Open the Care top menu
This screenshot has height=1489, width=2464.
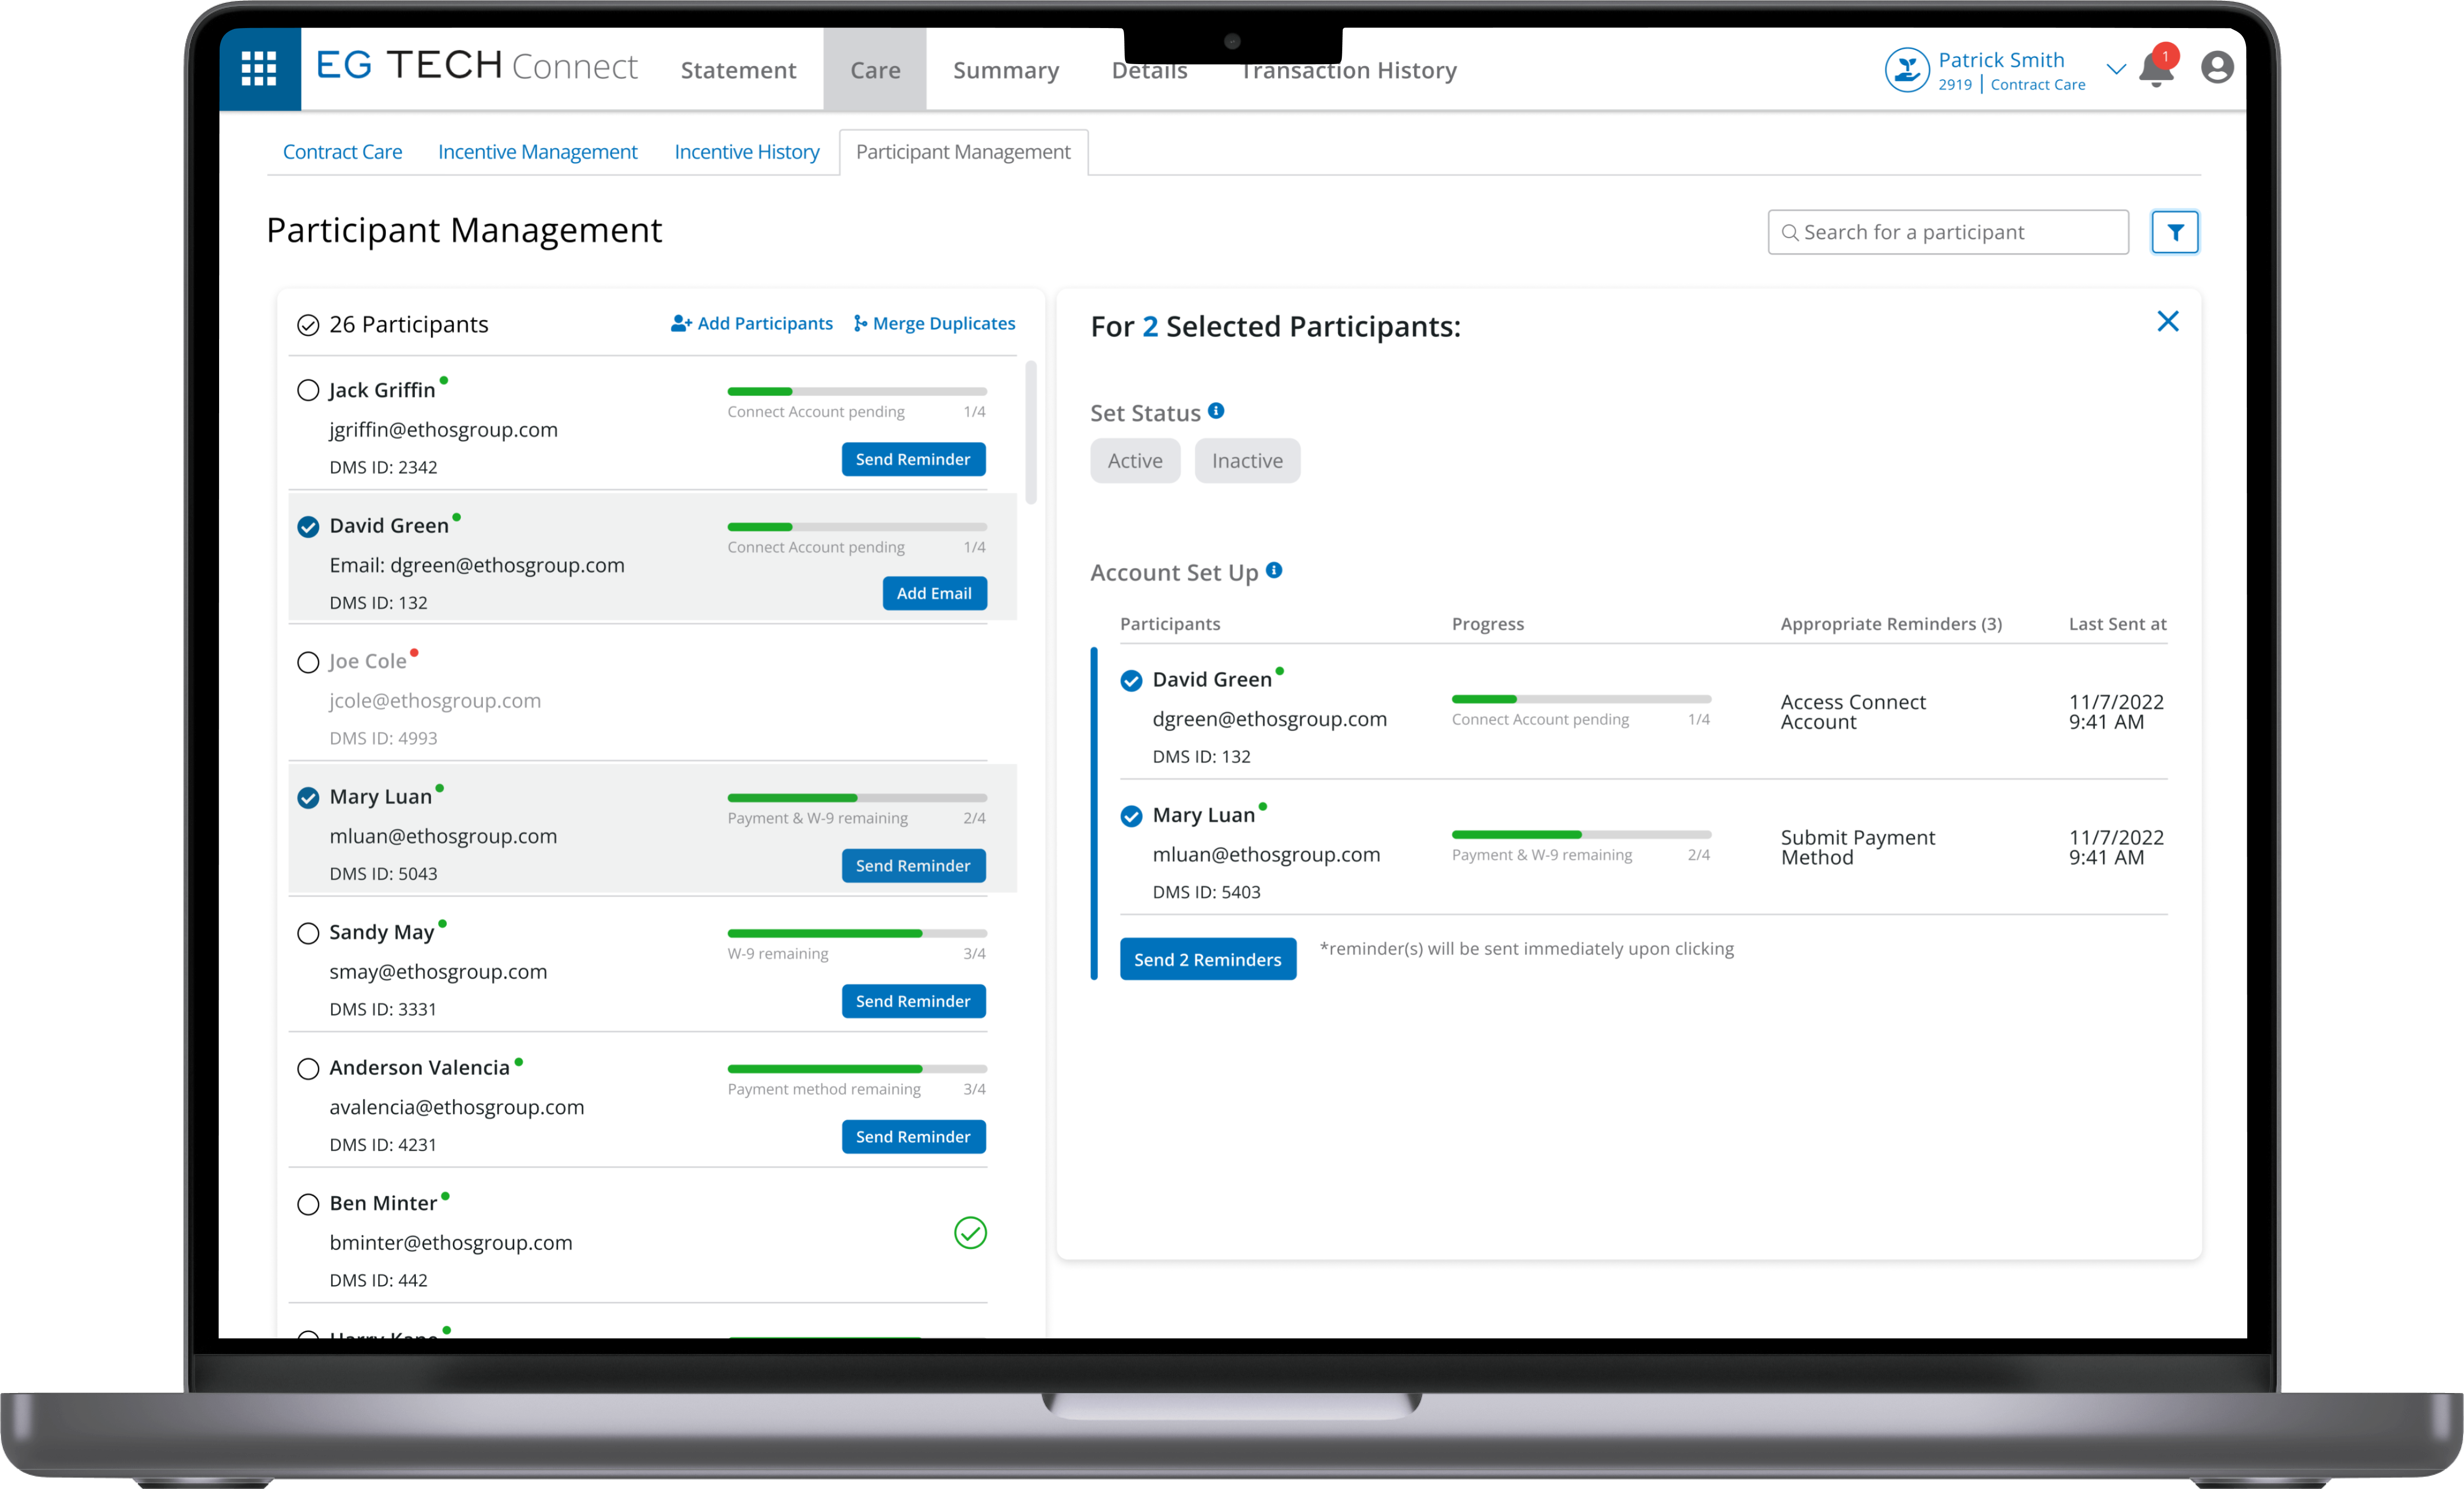[875, 69]
